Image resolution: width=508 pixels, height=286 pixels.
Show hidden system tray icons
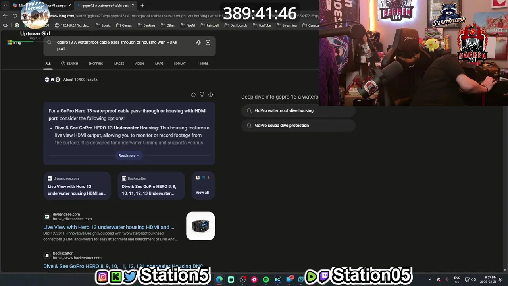(430, 280)
